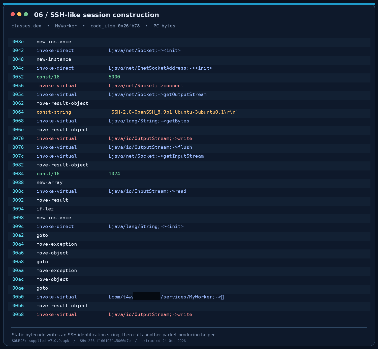378x349 pixels.
Task: Click the 'SHA-256 f1661051…5666d7e' footer text
Action: (105, 341)
